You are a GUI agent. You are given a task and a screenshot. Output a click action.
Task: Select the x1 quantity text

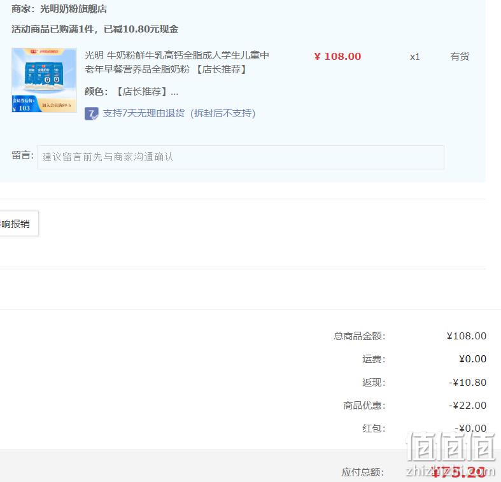(414, 57)
